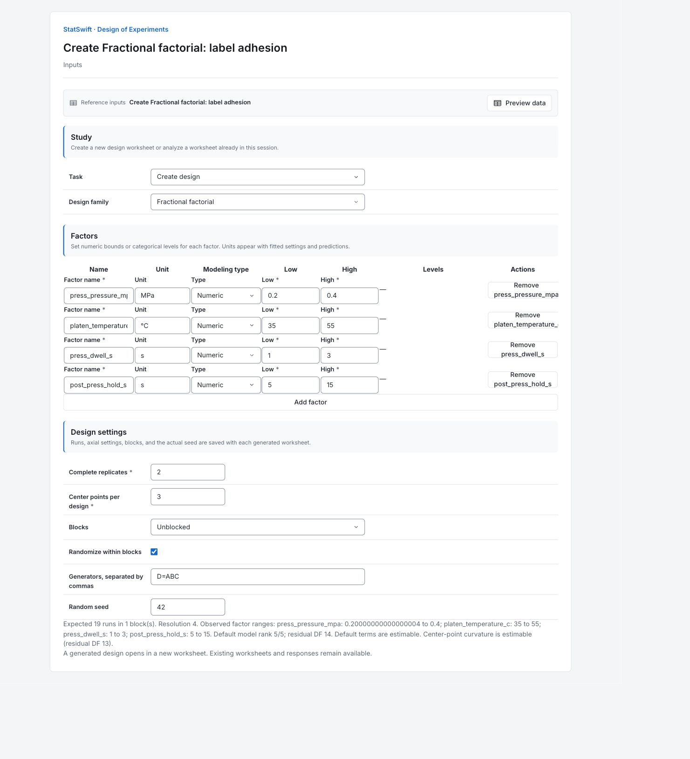Toggle Randomize within blocks checkbox
The image size is (690, 759).
154,552
